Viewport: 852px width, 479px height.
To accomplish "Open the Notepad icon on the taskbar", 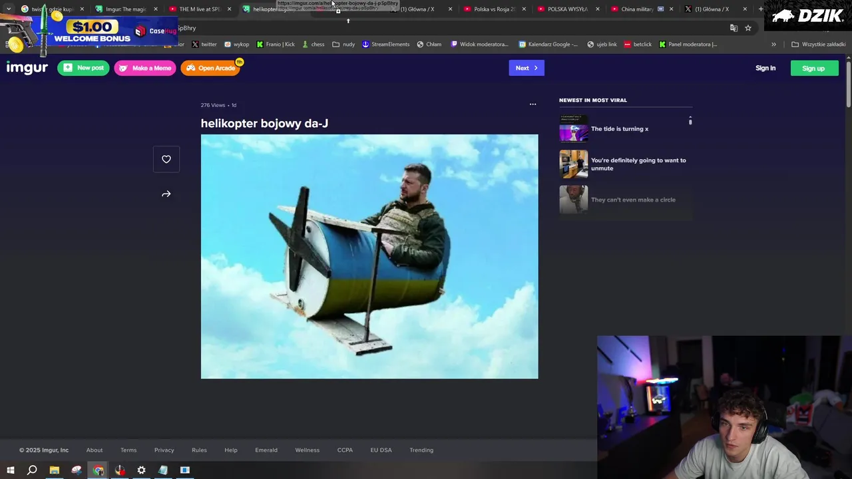I will (163, 470).
